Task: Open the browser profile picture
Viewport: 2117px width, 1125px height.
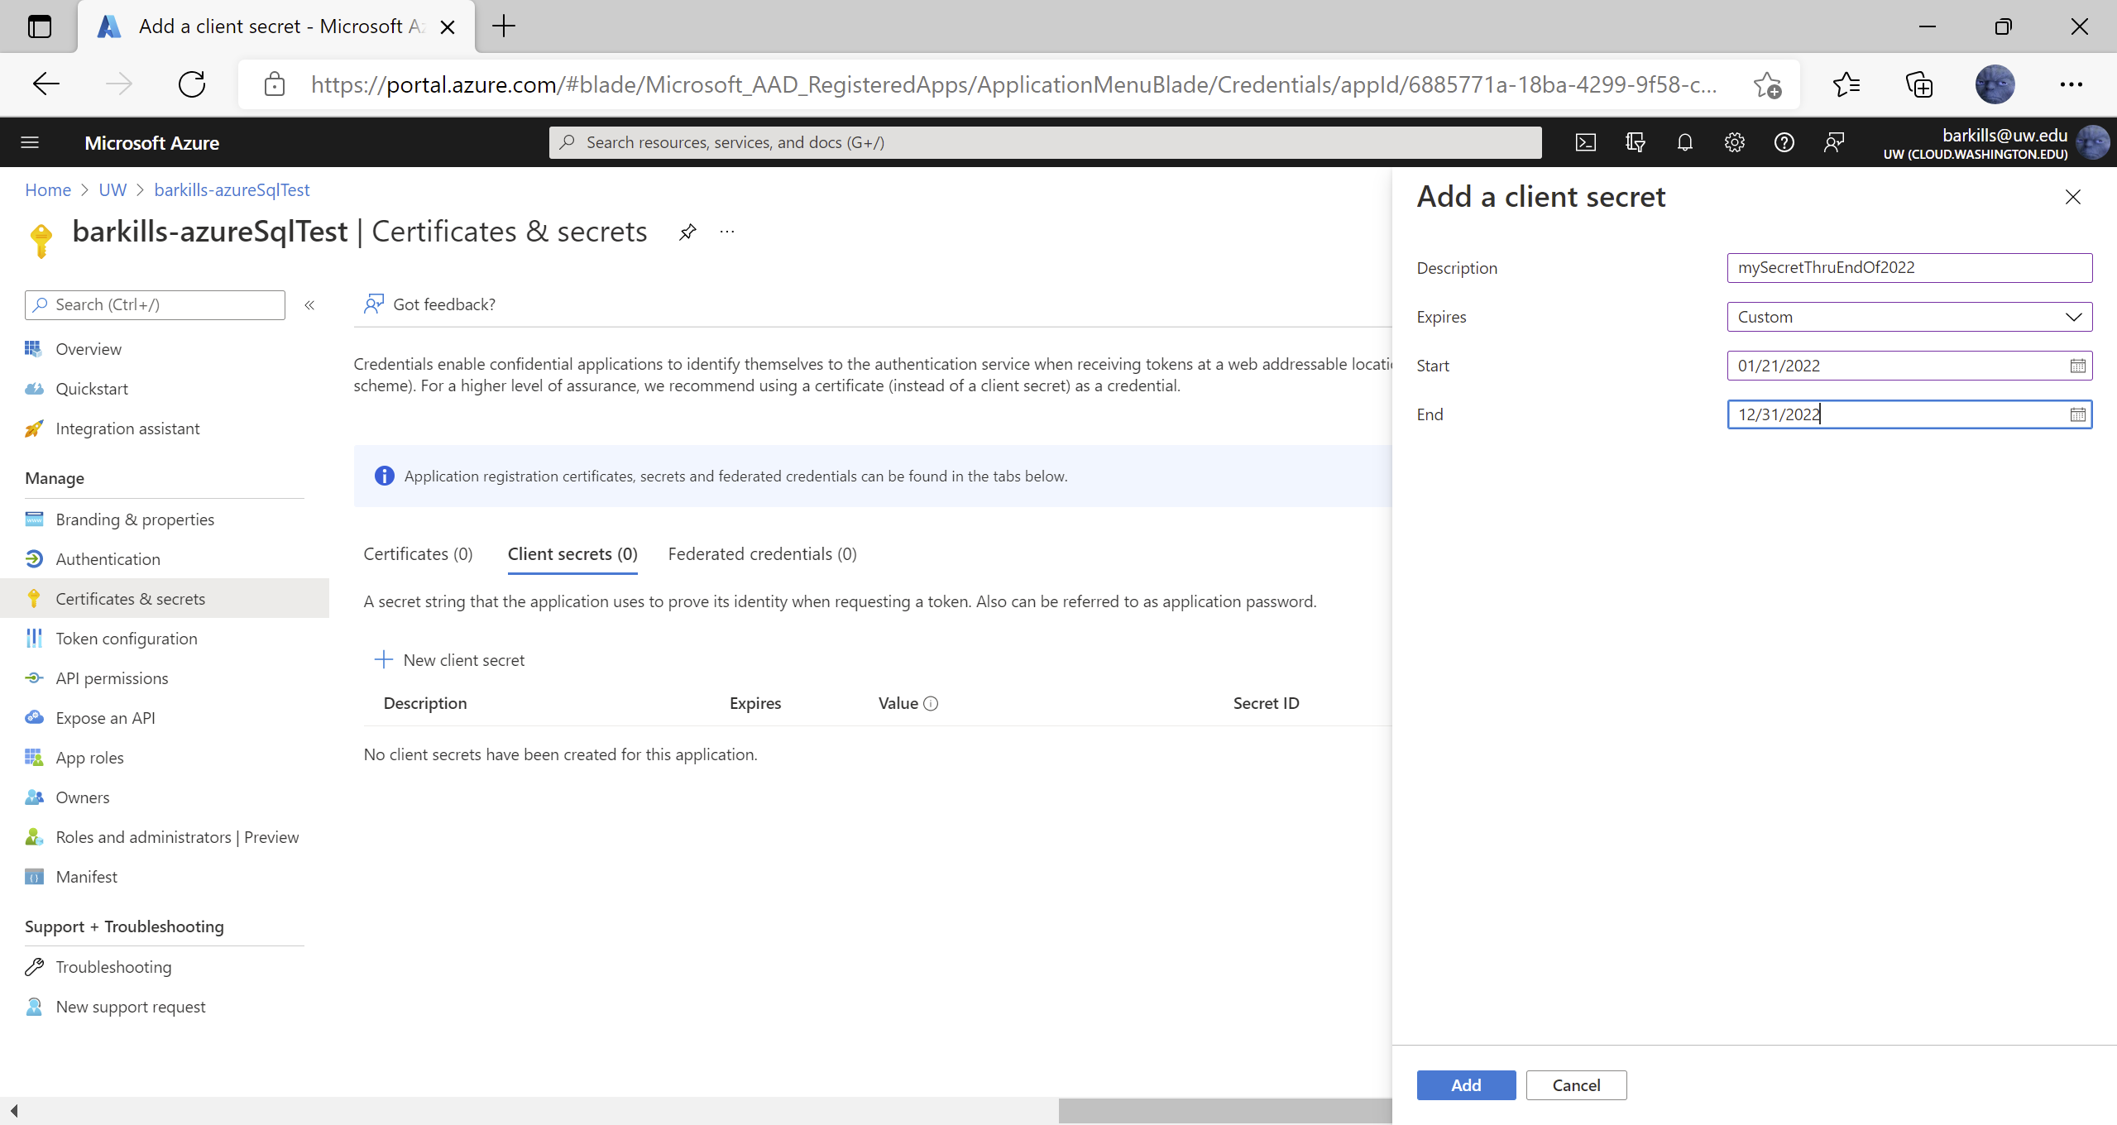Action: click(1995, 84)
